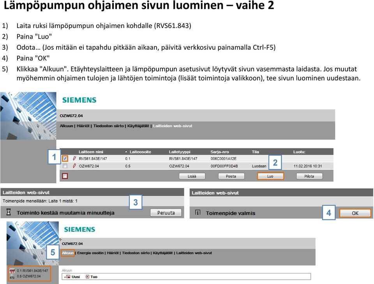Screen dimensions: 374x284
Task: Sort by the Tila column header
Action: [256, 152]
